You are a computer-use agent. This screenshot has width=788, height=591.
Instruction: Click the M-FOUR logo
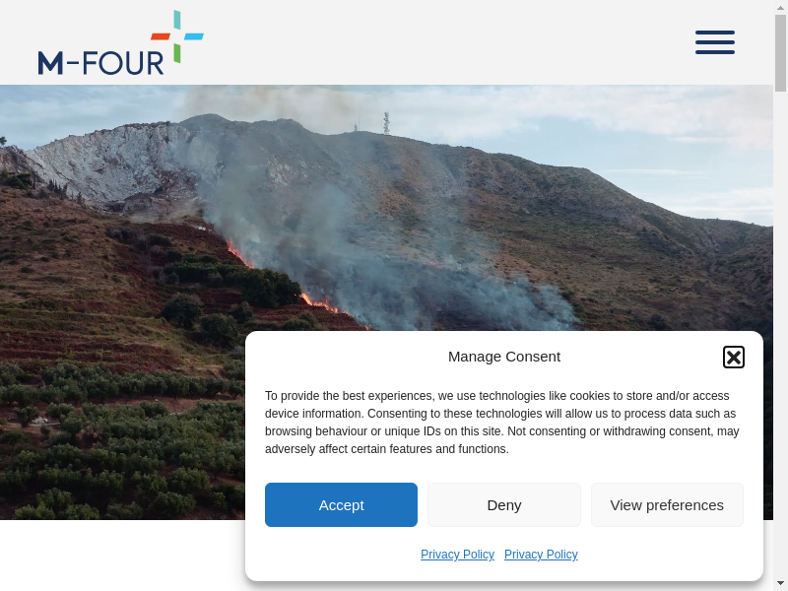[120, 42]
